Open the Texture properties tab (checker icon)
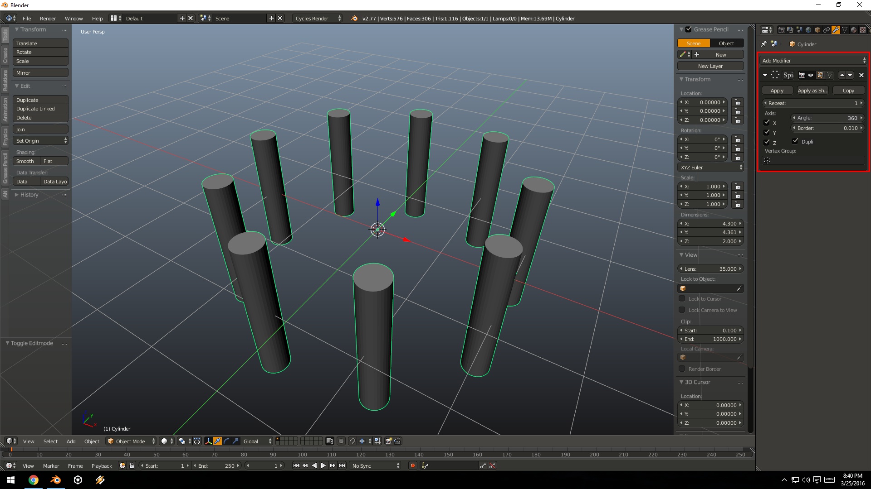 863,30
